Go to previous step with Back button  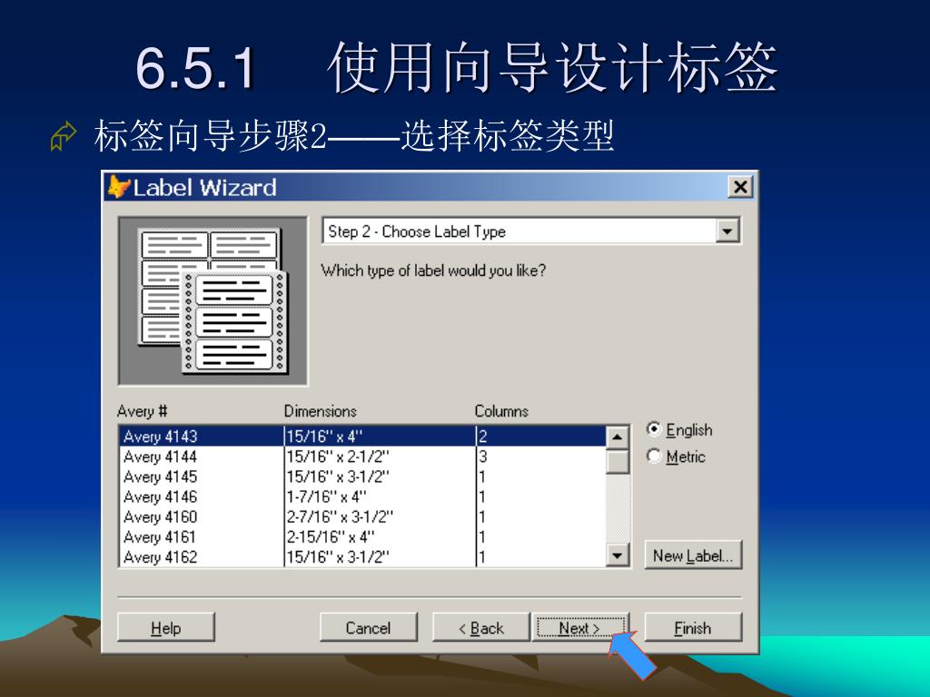point(481,628)
